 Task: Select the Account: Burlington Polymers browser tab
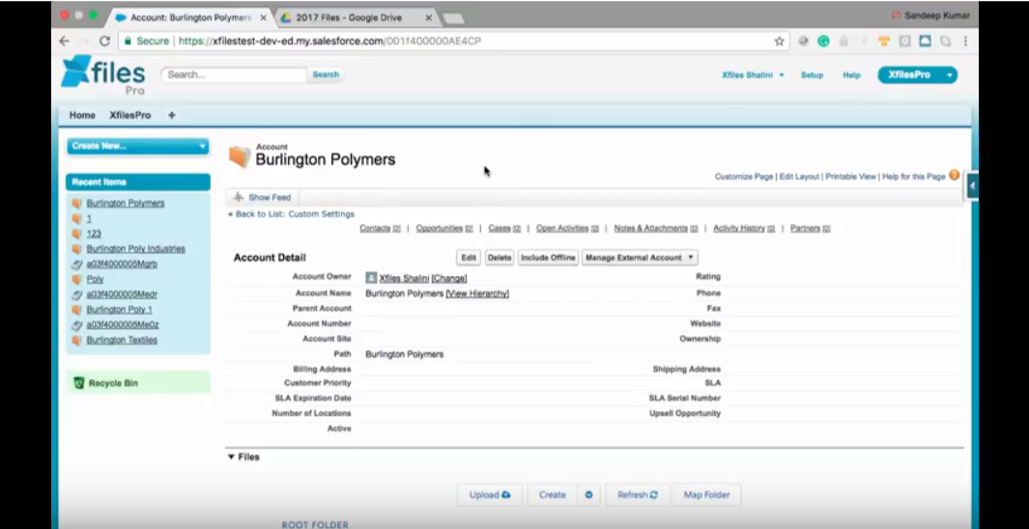click(x=191, y=17)
